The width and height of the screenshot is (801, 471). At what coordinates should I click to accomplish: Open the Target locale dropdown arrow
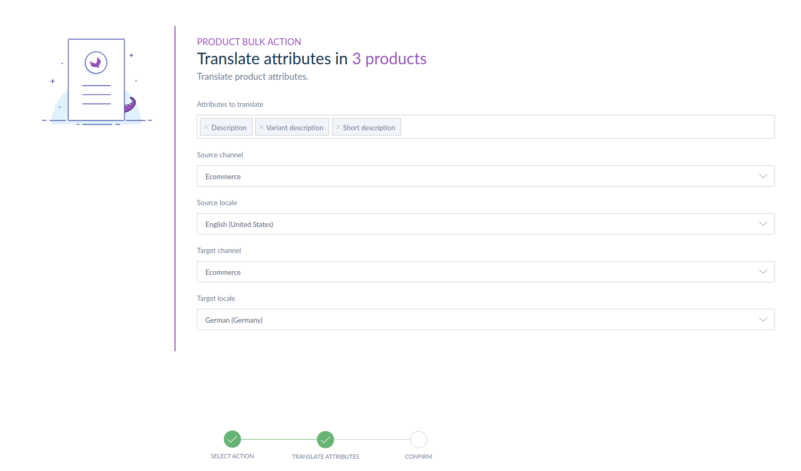click(x=763, y=319)
